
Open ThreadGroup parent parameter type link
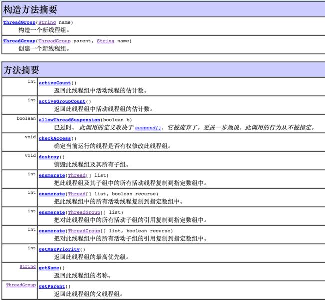point(54,41)
